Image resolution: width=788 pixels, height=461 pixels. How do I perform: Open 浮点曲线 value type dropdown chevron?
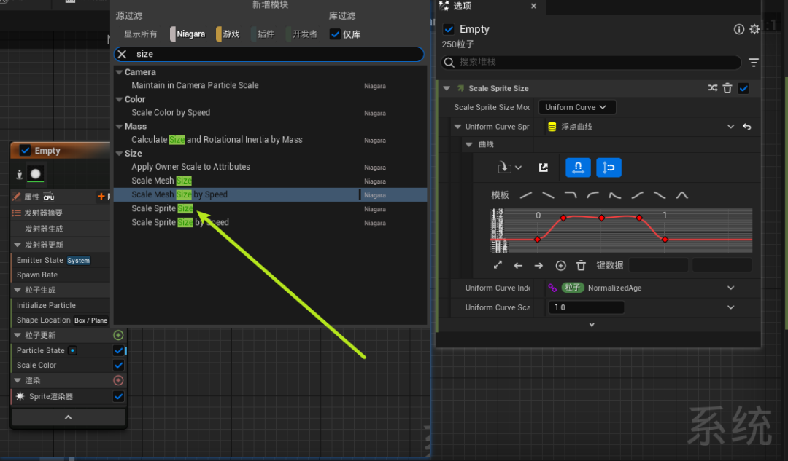click(730, 127)
